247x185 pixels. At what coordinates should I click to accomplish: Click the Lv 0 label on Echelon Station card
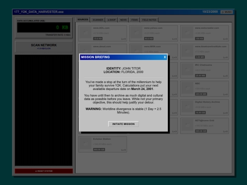point(123,150)
